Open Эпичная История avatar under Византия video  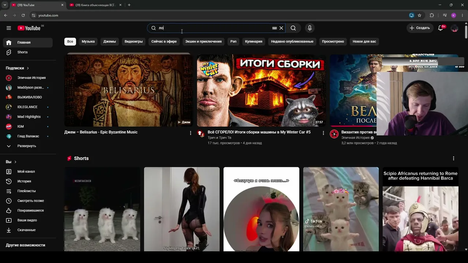(x=334, y=134)
